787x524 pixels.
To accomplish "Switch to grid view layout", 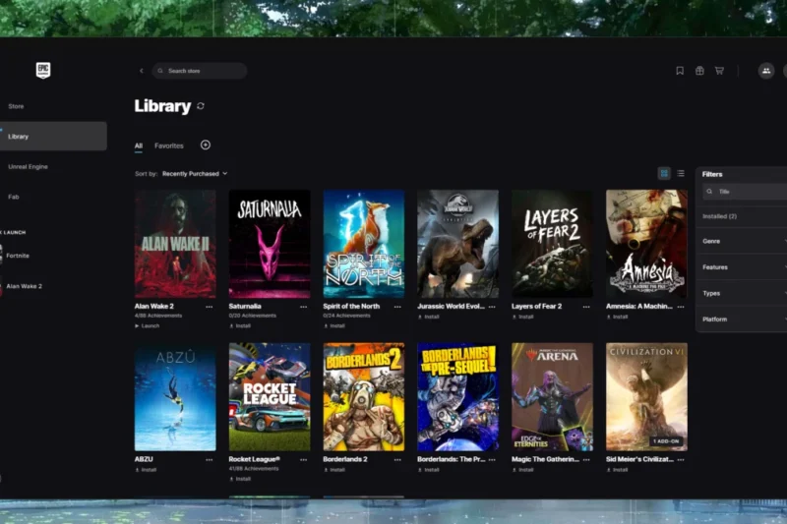I will [x=664, y=173].
